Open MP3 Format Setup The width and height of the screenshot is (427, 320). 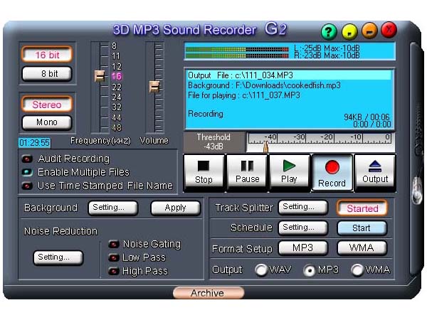[303, 248]
